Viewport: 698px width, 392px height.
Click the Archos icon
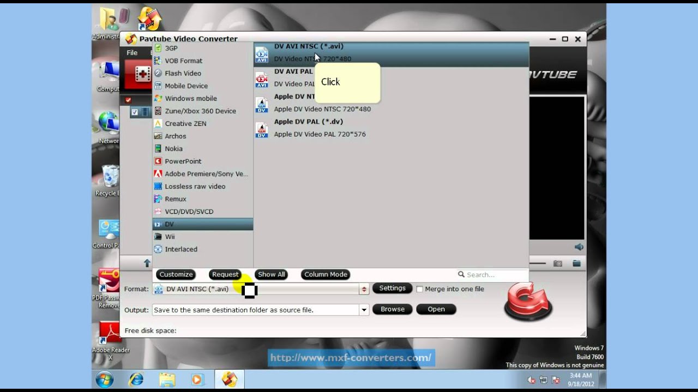[x=158, y=136]
